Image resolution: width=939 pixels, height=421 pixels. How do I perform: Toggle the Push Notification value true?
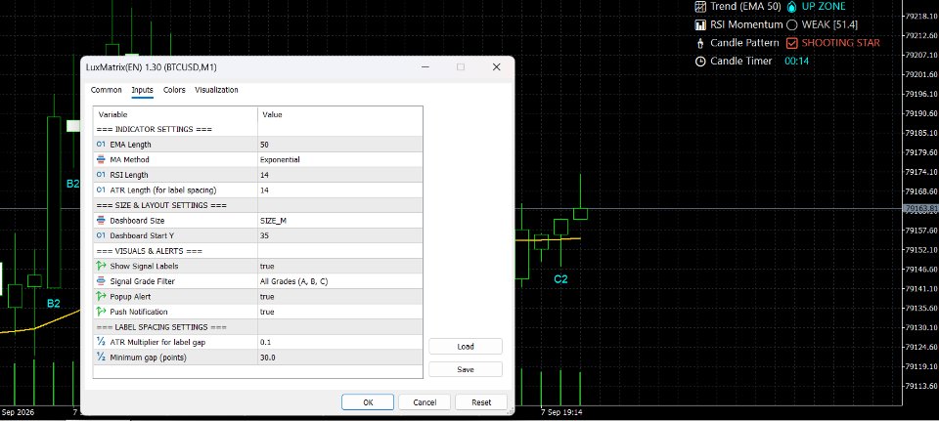[x=340, y=312]
